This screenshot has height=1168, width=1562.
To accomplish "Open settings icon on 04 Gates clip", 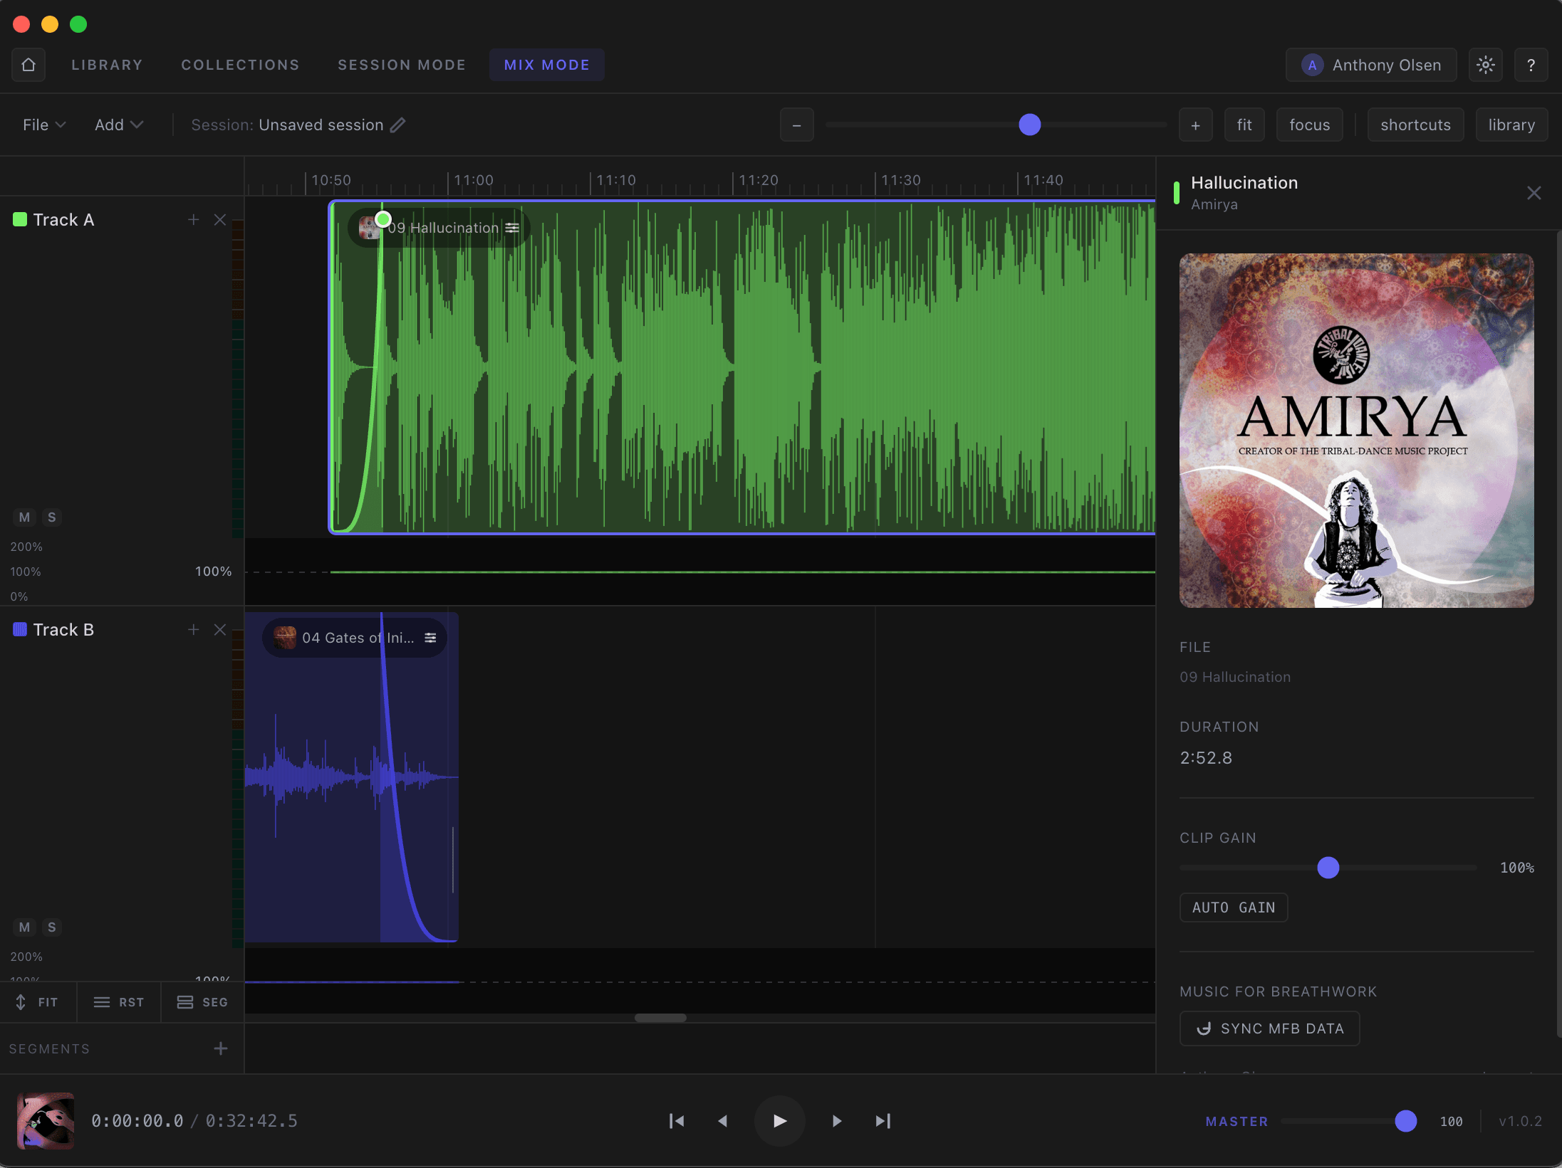I will click(430, 638).
